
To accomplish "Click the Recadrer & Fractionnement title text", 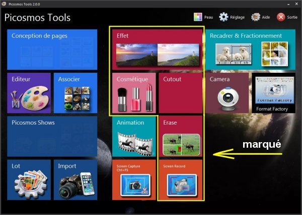I will pyautogui.click(x=246, y=36).
